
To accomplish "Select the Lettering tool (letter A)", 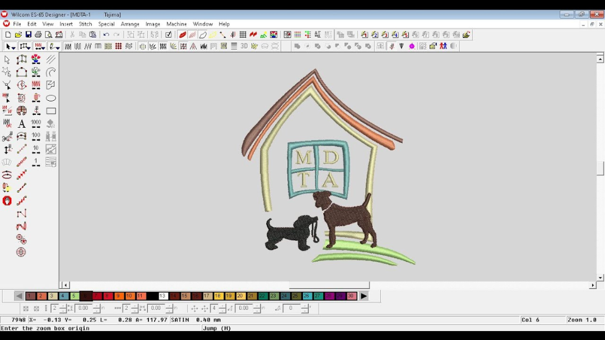I will point(21,124).
